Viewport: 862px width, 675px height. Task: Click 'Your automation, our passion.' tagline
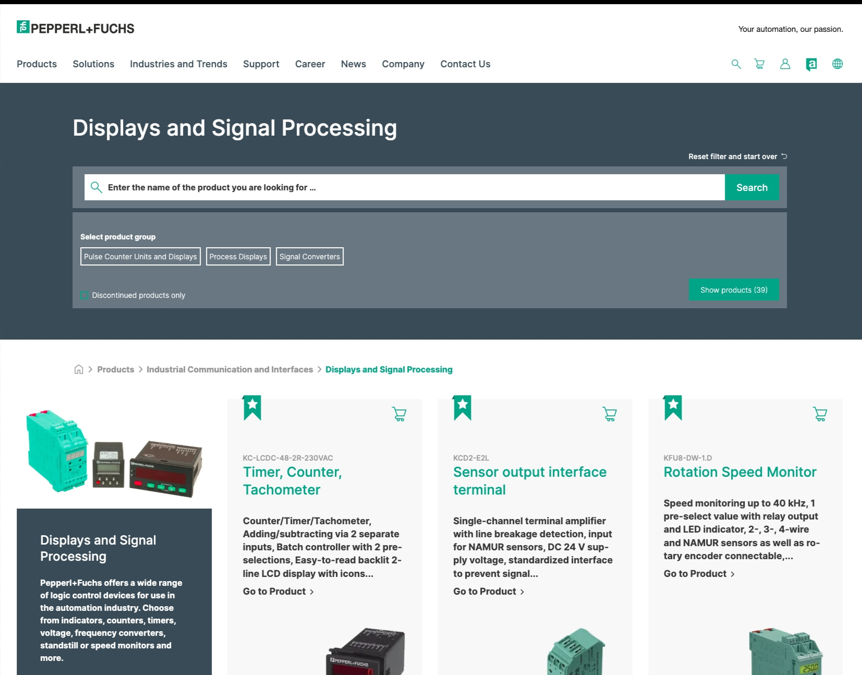click(x=791, y=29)
